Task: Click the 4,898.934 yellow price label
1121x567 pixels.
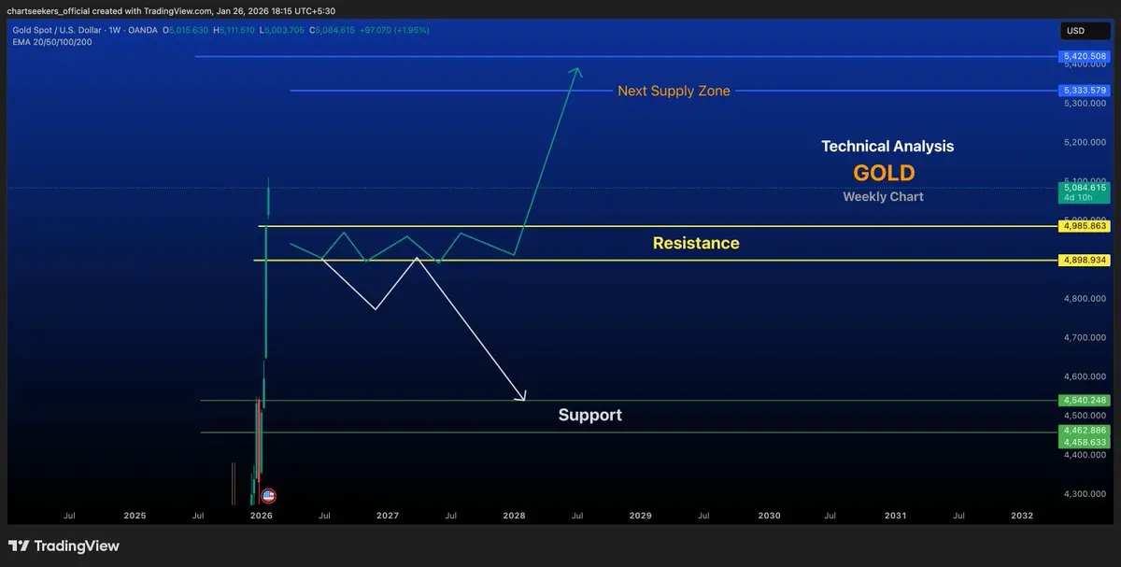Action: 1084,260
